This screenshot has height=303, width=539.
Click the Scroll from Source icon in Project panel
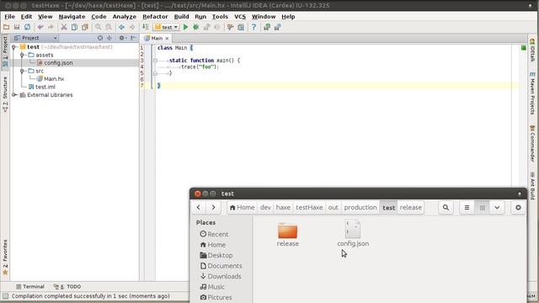[100, 38]
